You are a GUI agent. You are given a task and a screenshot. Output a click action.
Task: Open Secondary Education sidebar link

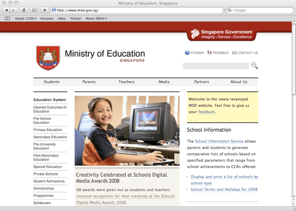[x=50, y=137]
